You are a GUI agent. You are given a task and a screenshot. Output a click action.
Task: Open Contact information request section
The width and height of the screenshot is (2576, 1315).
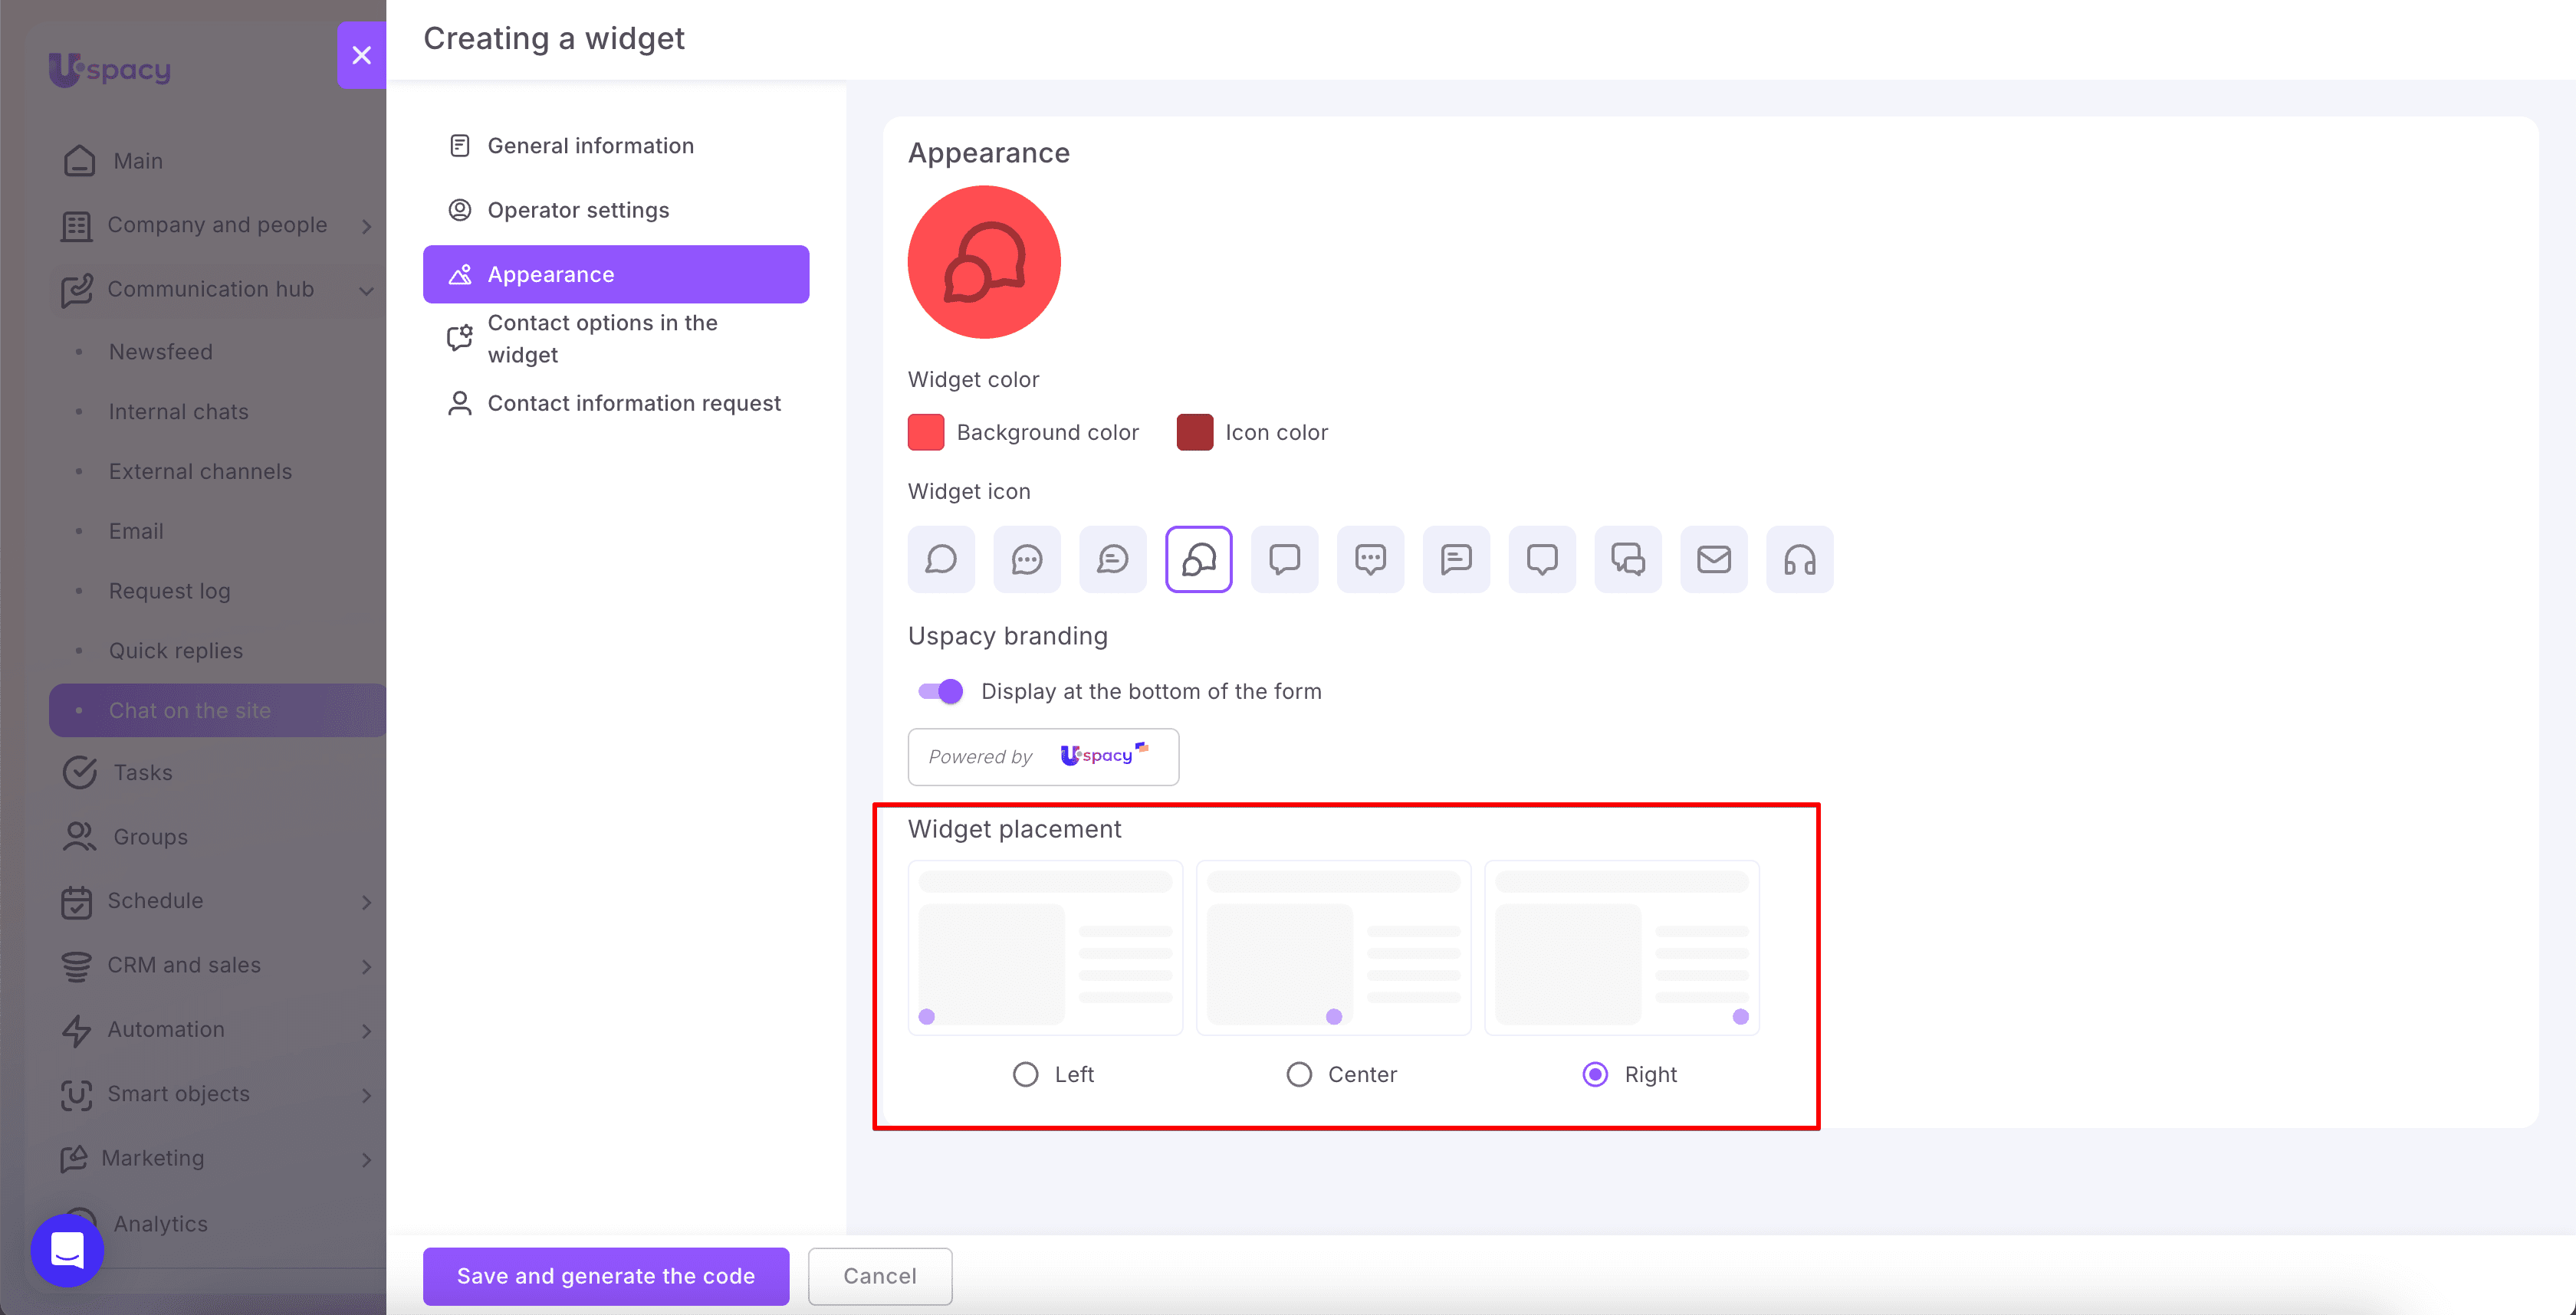616,402
